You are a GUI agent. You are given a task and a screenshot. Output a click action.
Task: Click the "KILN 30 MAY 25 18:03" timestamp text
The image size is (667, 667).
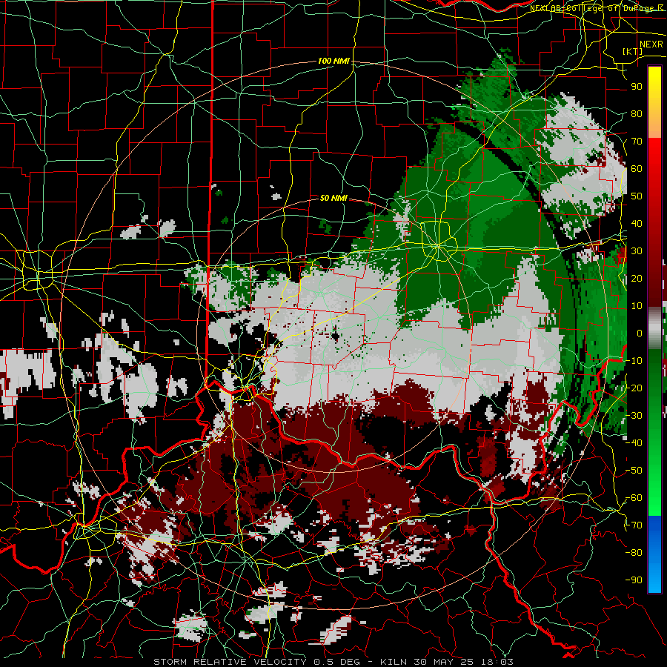click(447, 662)
